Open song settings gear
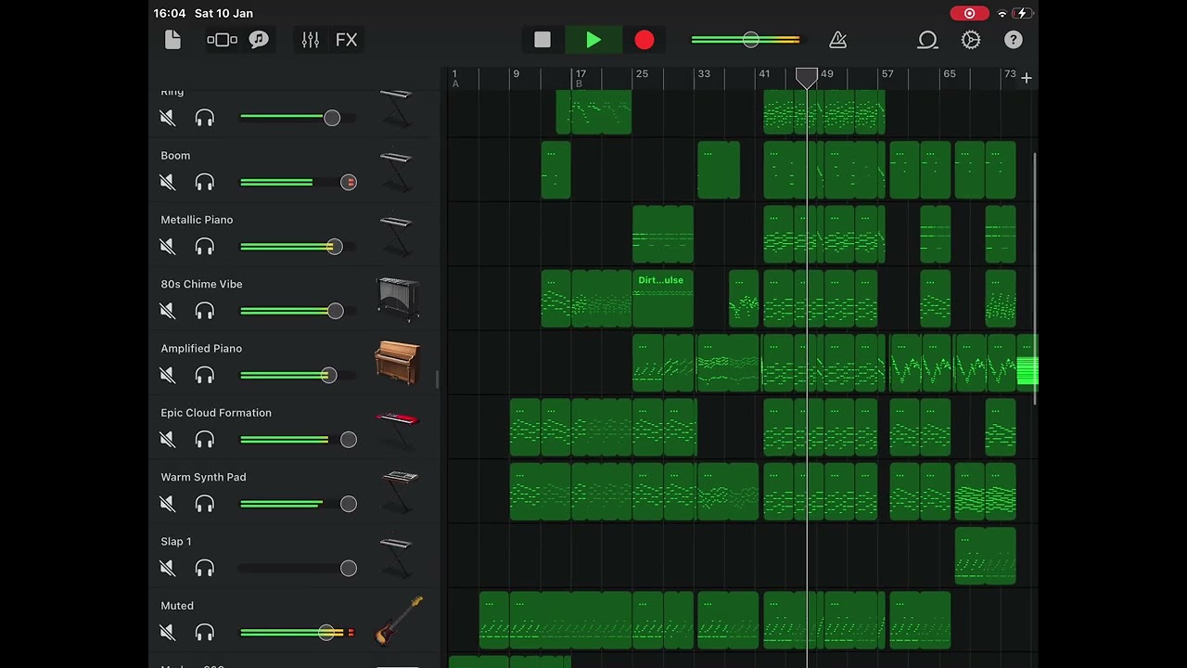This screenshot has height=668, width=1187. coord(971,40)
